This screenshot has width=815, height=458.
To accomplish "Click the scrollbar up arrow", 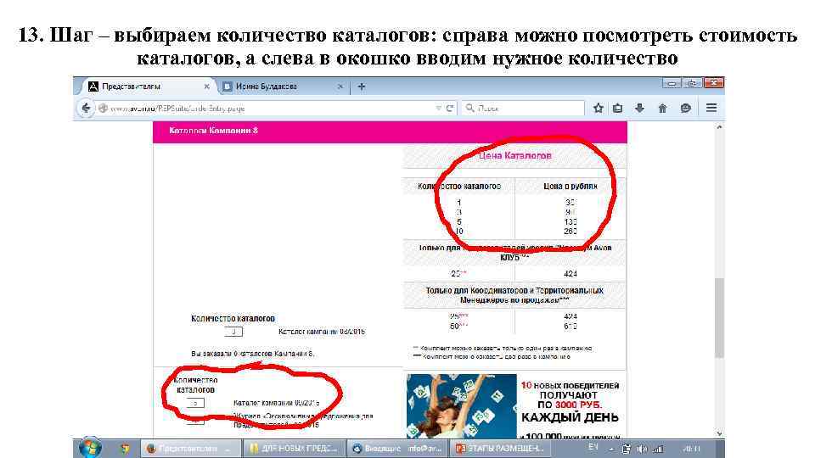I will click(x=719, y=127).
